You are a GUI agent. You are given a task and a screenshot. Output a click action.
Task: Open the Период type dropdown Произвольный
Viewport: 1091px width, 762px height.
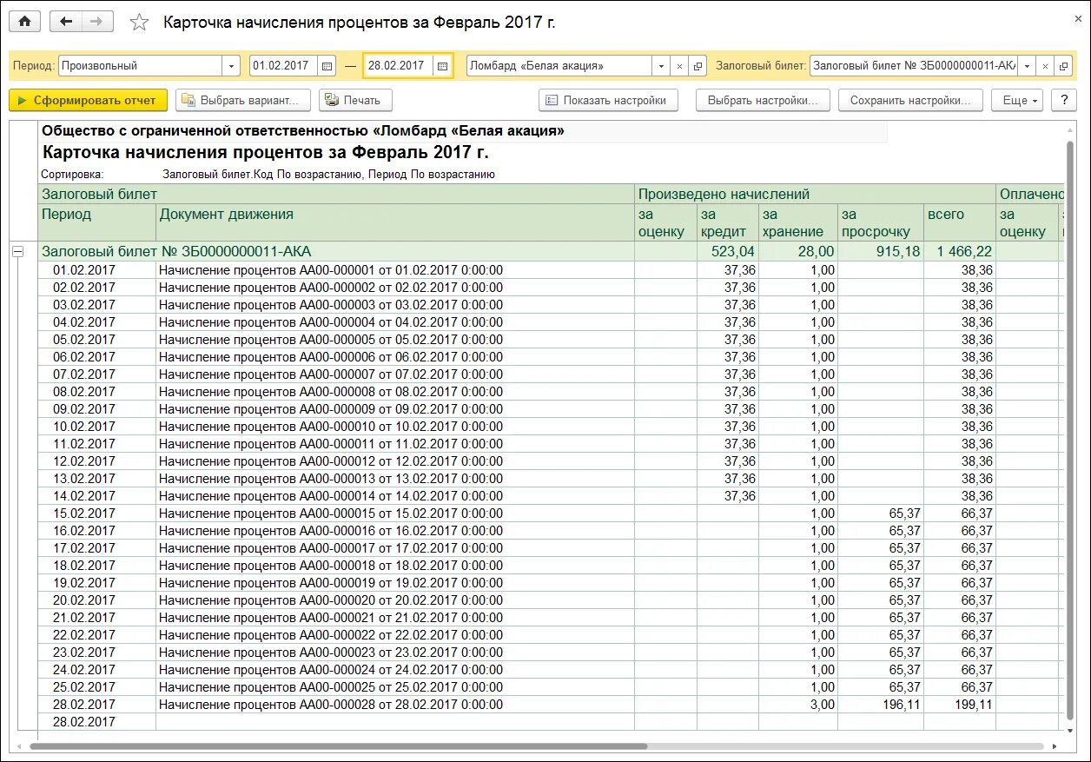(232, 66)
